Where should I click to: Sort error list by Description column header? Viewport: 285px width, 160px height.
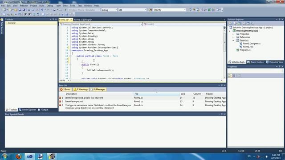coord(99,94)
